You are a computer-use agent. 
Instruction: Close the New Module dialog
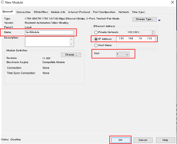click(x=172, y=3)
